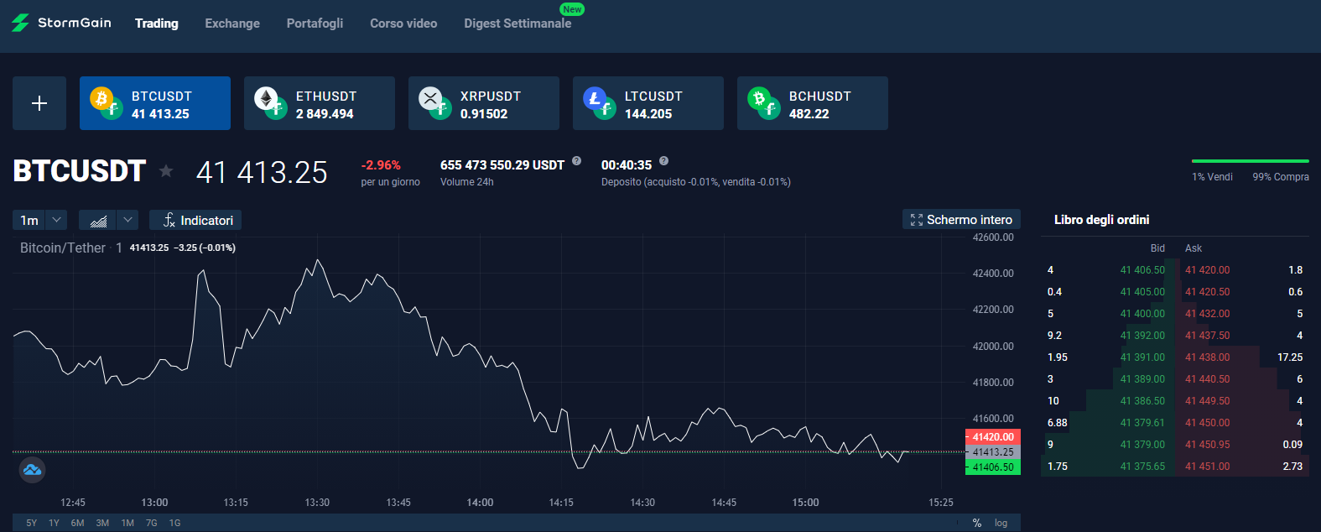Click bid price 41 405.00
This screenshot has width=1321, height=532.
pos(1142,292)
